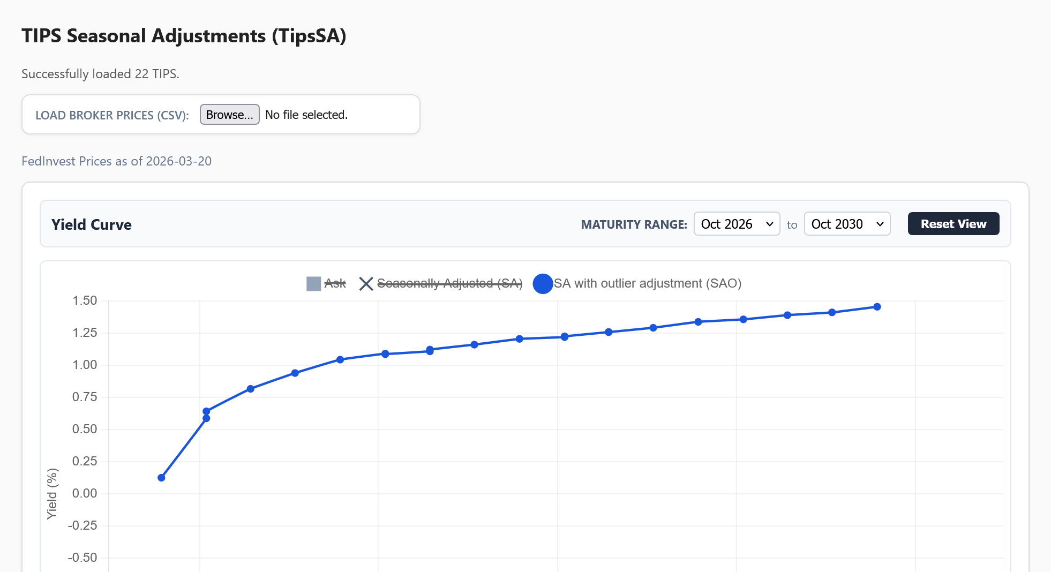Click the No file selected text field
This screenshot has width=1051, height=572.
(x=306, y=115)
